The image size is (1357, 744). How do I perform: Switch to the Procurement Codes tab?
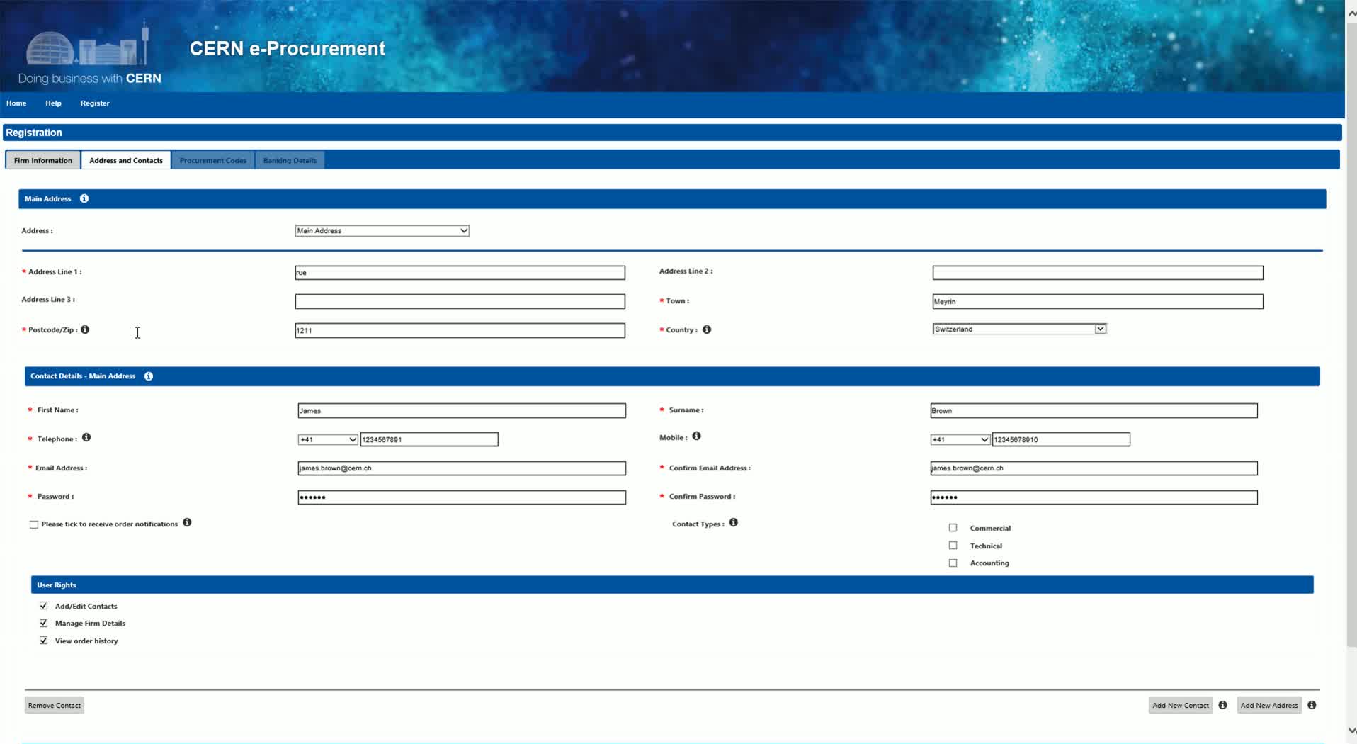tap(213, 161)
